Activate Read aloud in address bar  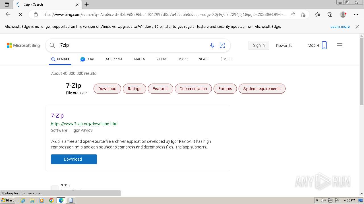[x=293, y=14]
